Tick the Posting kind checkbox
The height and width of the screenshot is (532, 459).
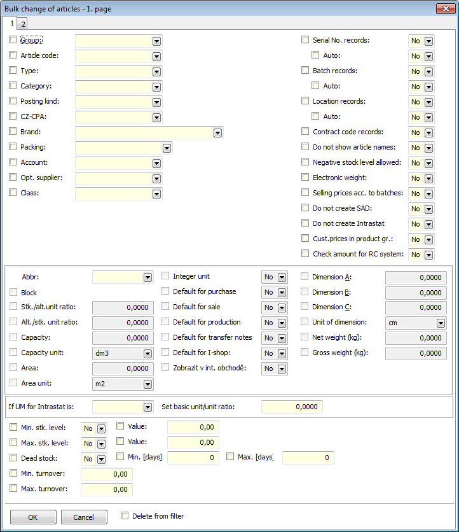tap(13, 101)
